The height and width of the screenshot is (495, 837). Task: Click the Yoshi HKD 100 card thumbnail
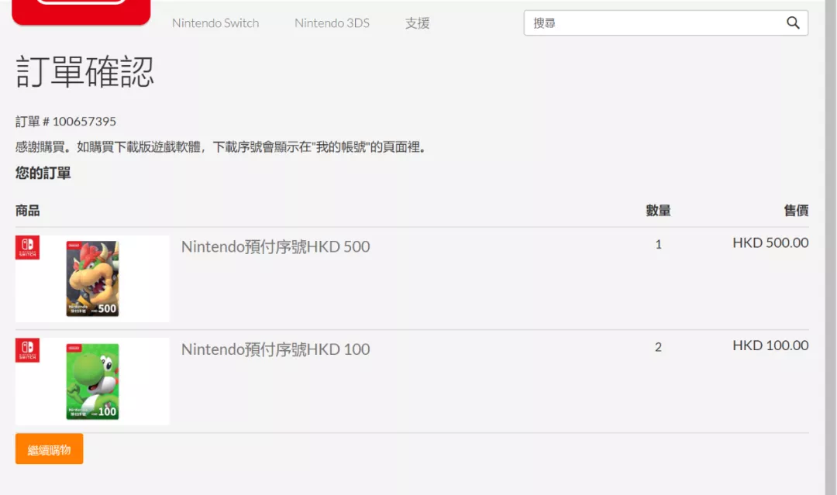click(92, 381)
